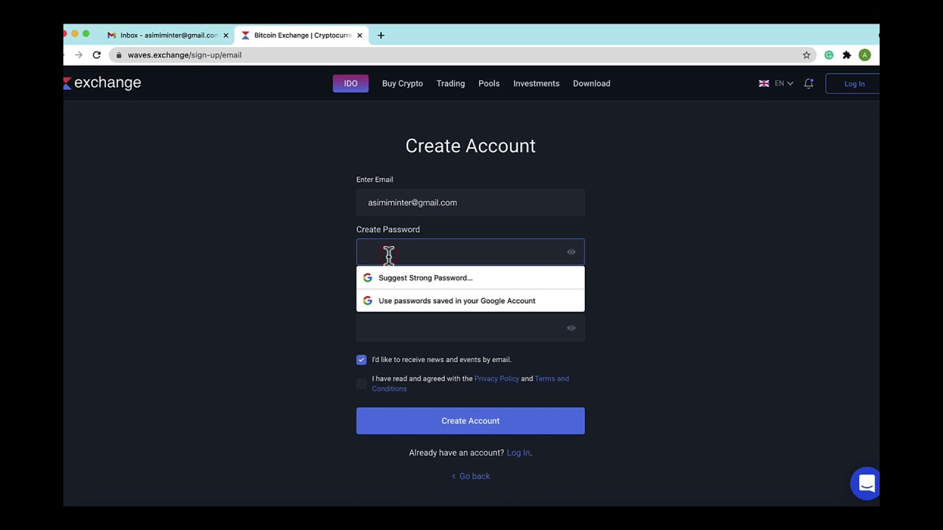Open the EN language dropdown
The height and width of the screenshot is (530, 943).
coord(784,84)
